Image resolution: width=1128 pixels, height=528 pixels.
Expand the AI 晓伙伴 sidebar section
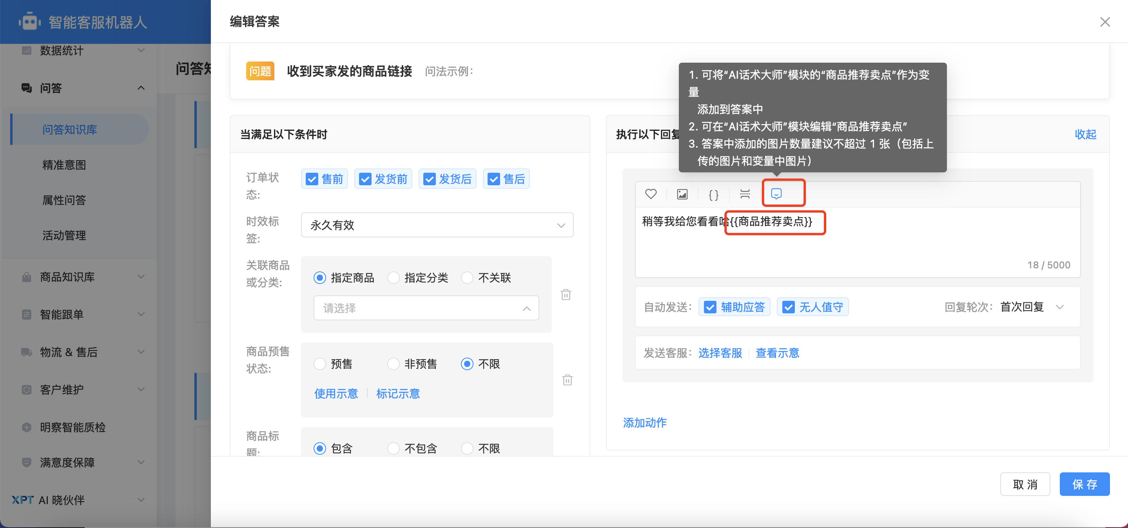click(x=141, y=500)
